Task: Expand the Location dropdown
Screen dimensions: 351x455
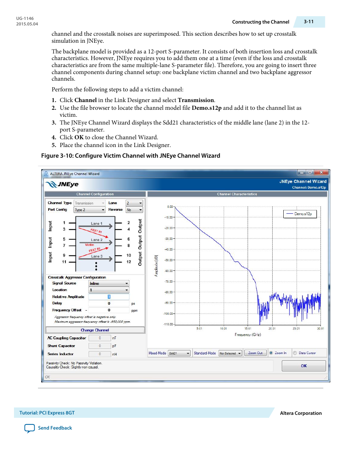Action: pyautogui.click(x=109, y=290)
